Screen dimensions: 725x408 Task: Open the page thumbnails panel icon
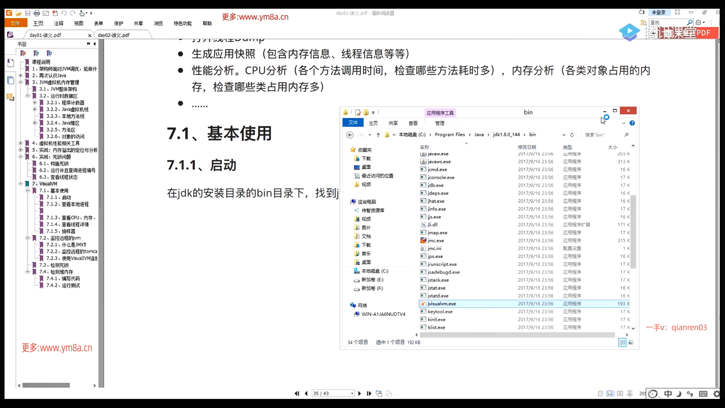pos(11,80)
